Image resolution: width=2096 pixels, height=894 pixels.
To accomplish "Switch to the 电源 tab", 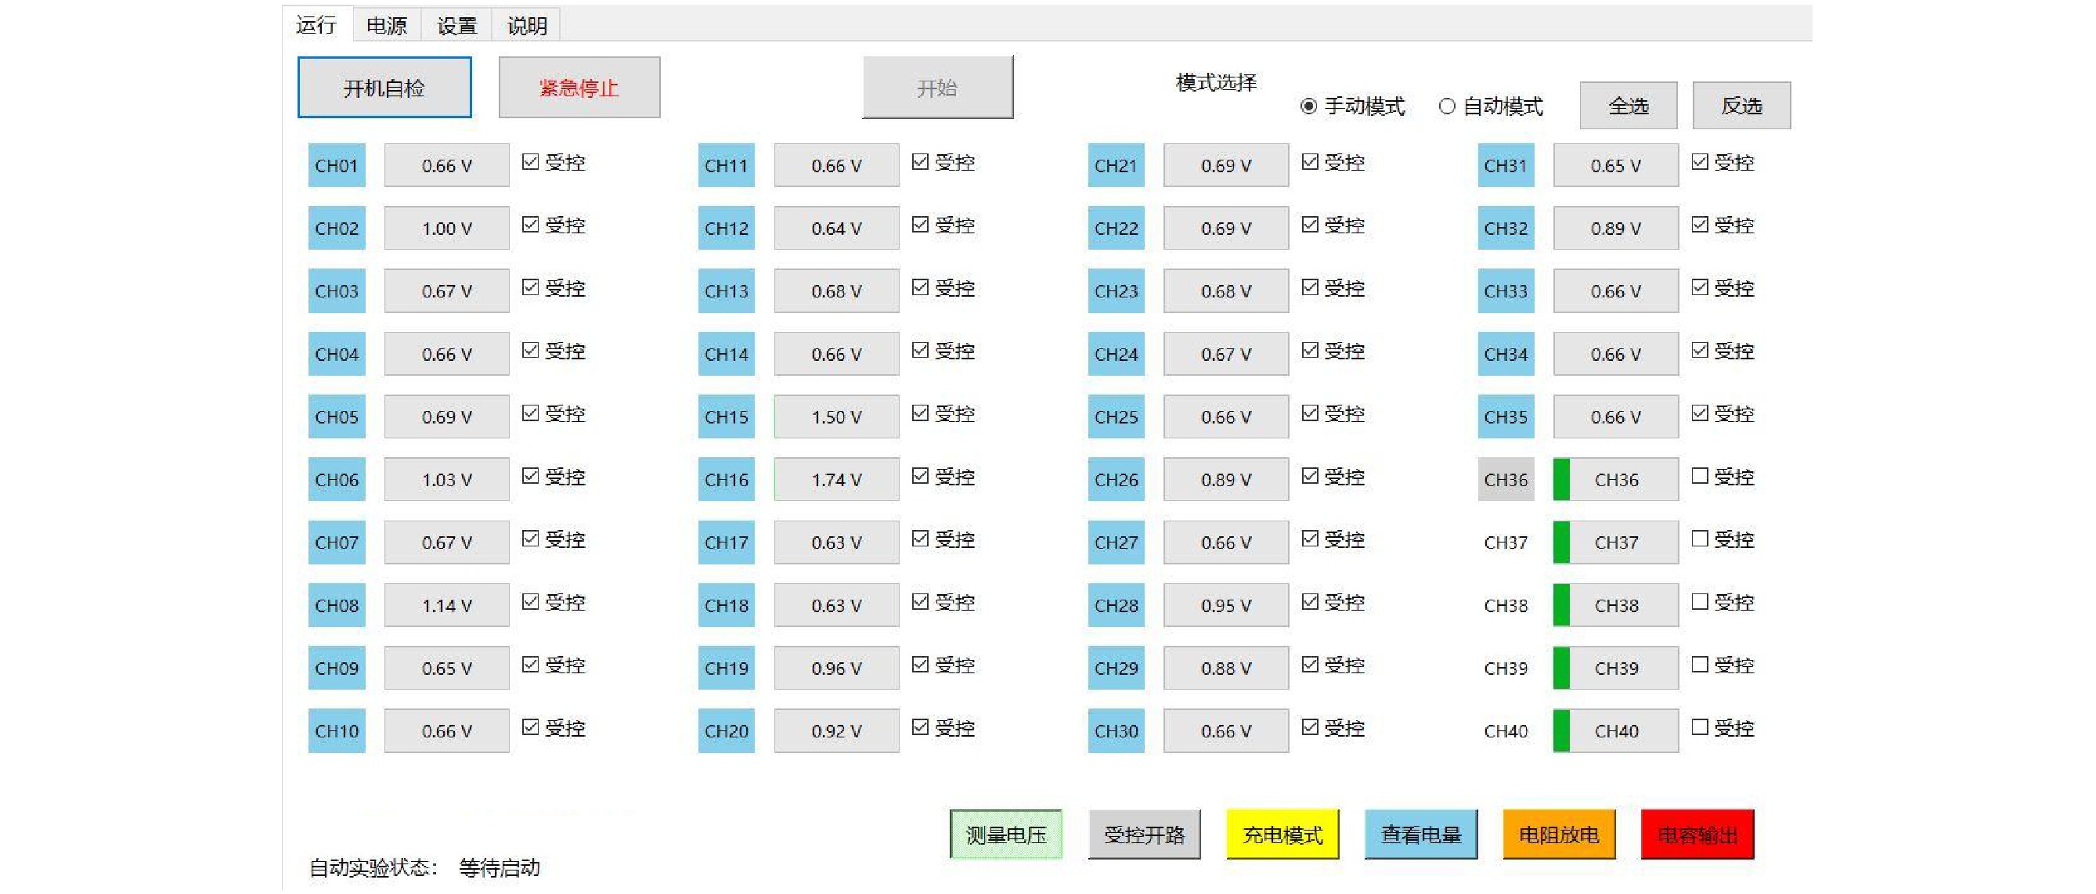I will point(387,25).
